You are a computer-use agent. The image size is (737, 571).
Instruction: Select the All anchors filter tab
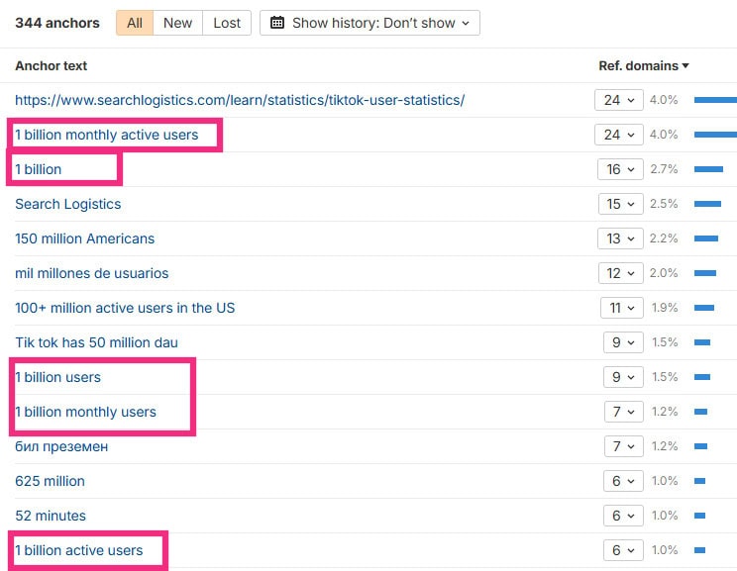click(x=135, y=23)
